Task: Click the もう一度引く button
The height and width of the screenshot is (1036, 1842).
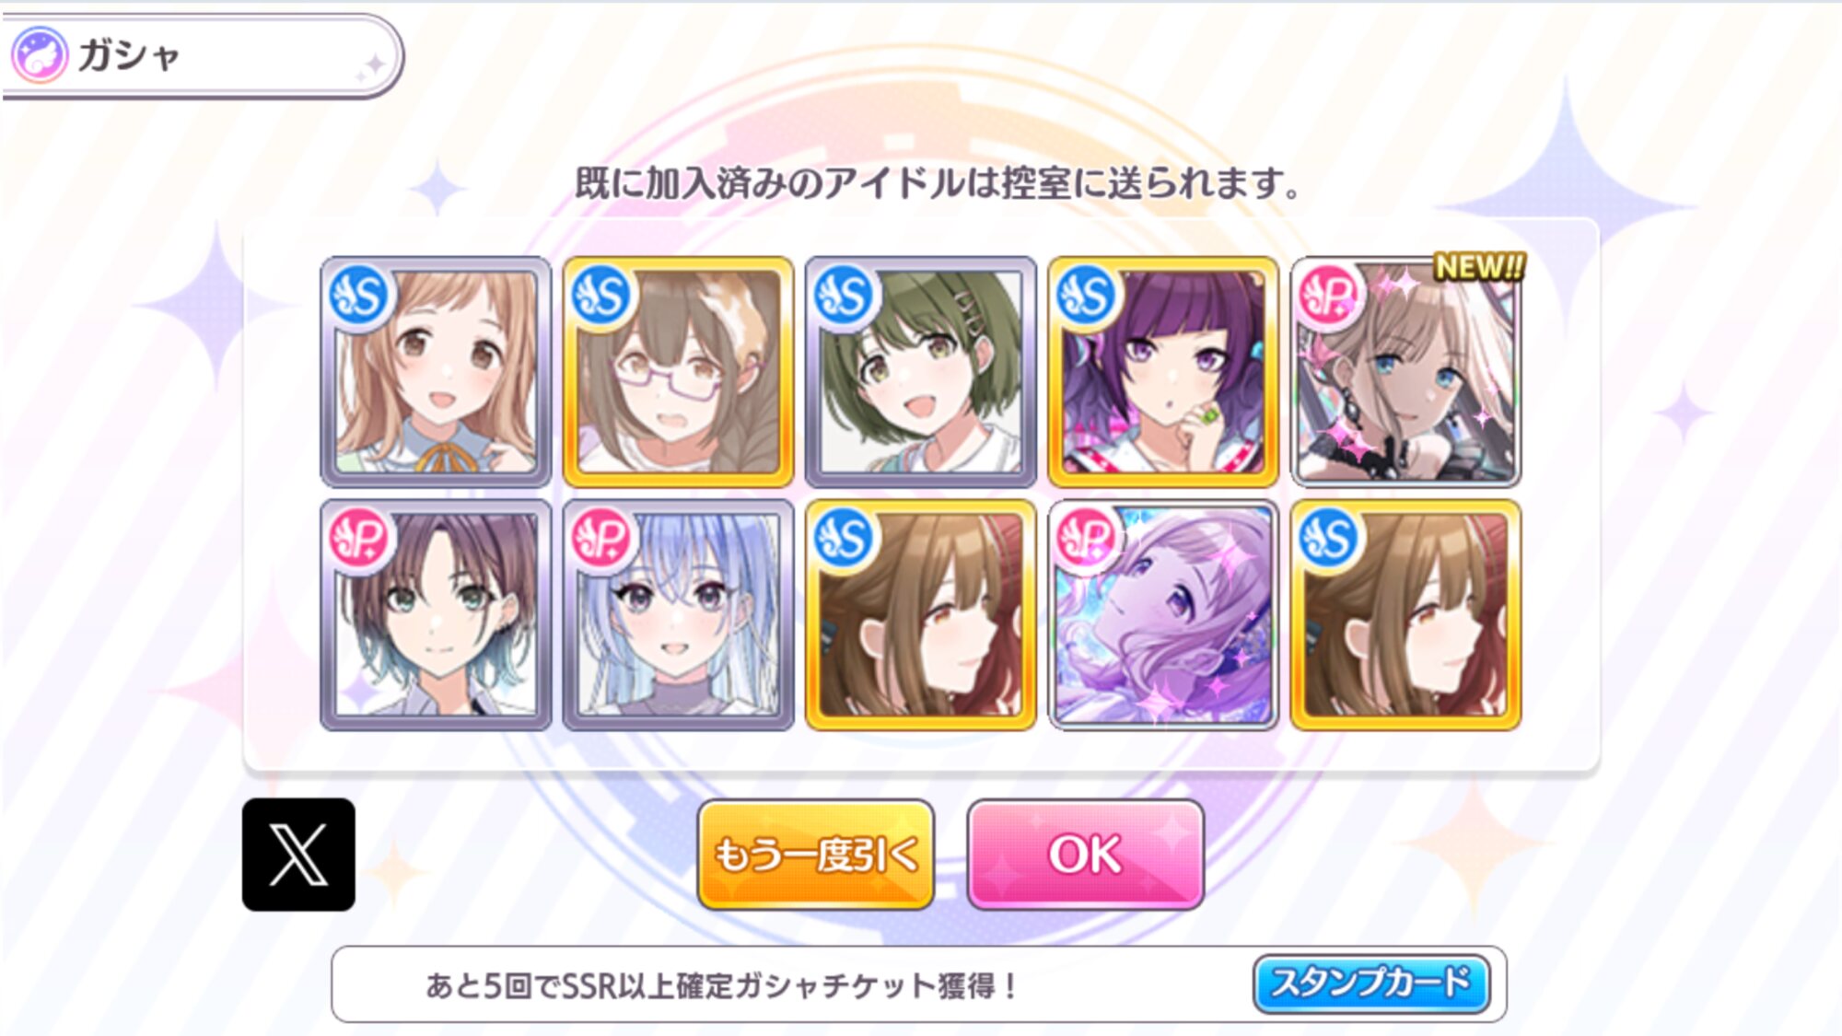Action: tap(815, 854)
